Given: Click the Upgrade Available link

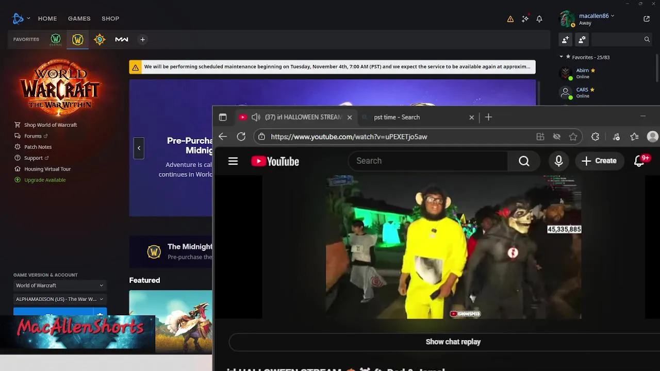Looking at the screenshot, I should click(x=45, y=180).
